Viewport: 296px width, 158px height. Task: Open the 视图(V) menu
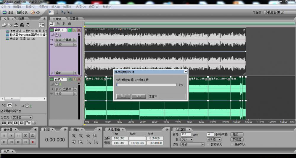43,7
